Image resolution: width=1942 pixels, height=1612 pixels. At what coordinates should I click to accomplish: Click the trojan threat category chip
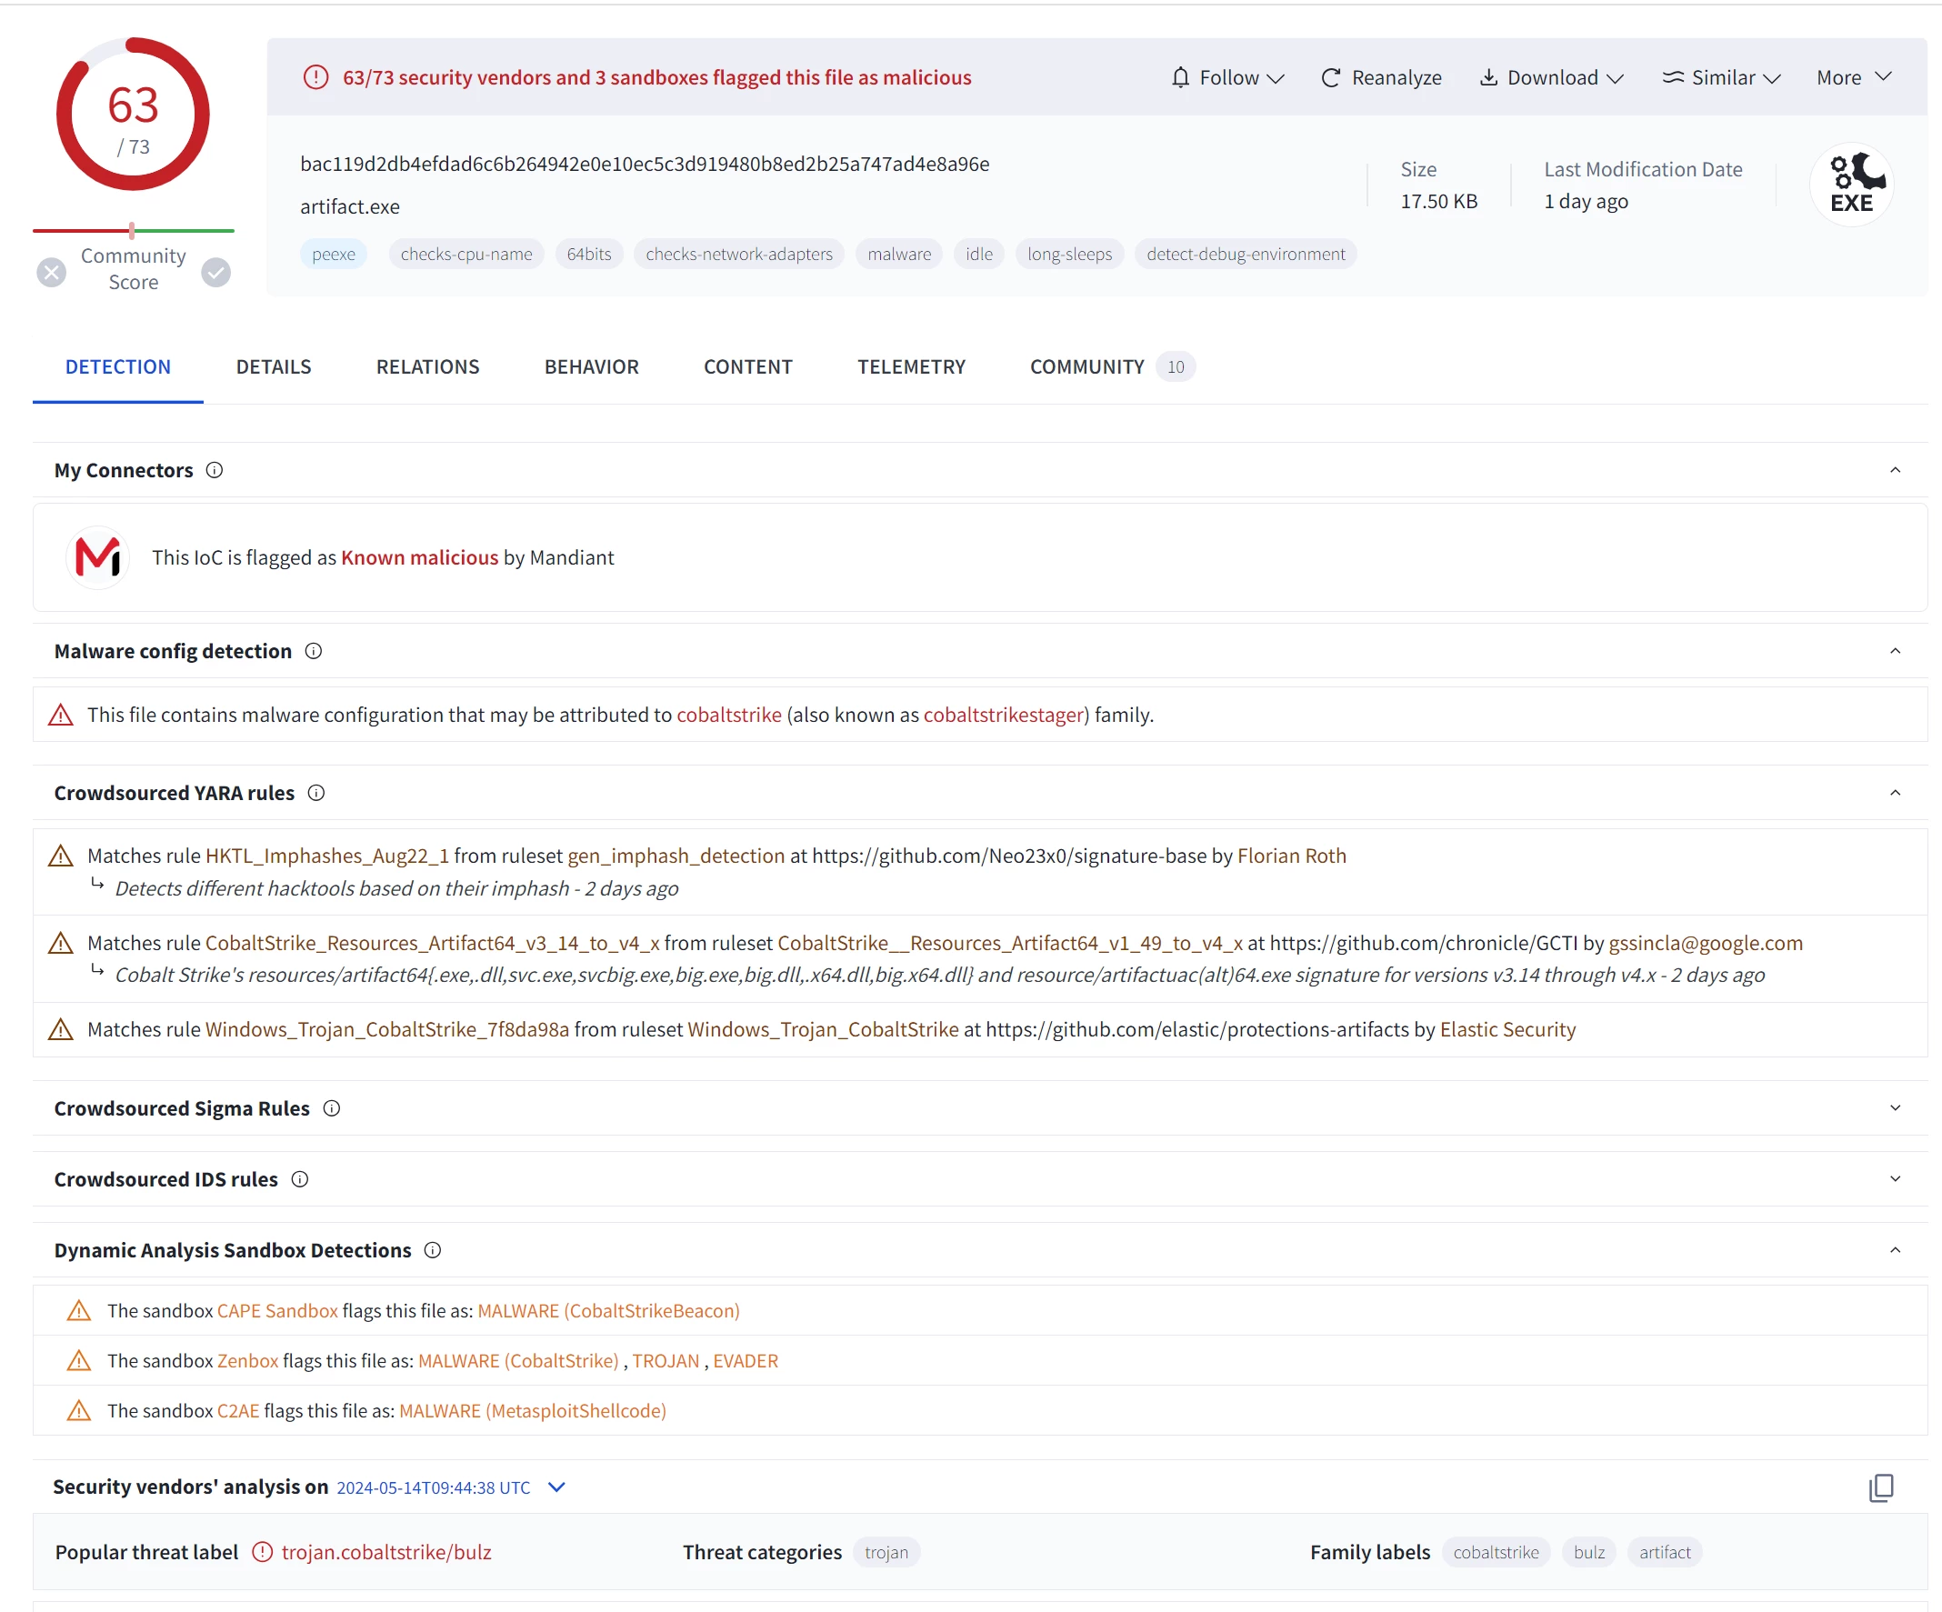(886, 1553)
